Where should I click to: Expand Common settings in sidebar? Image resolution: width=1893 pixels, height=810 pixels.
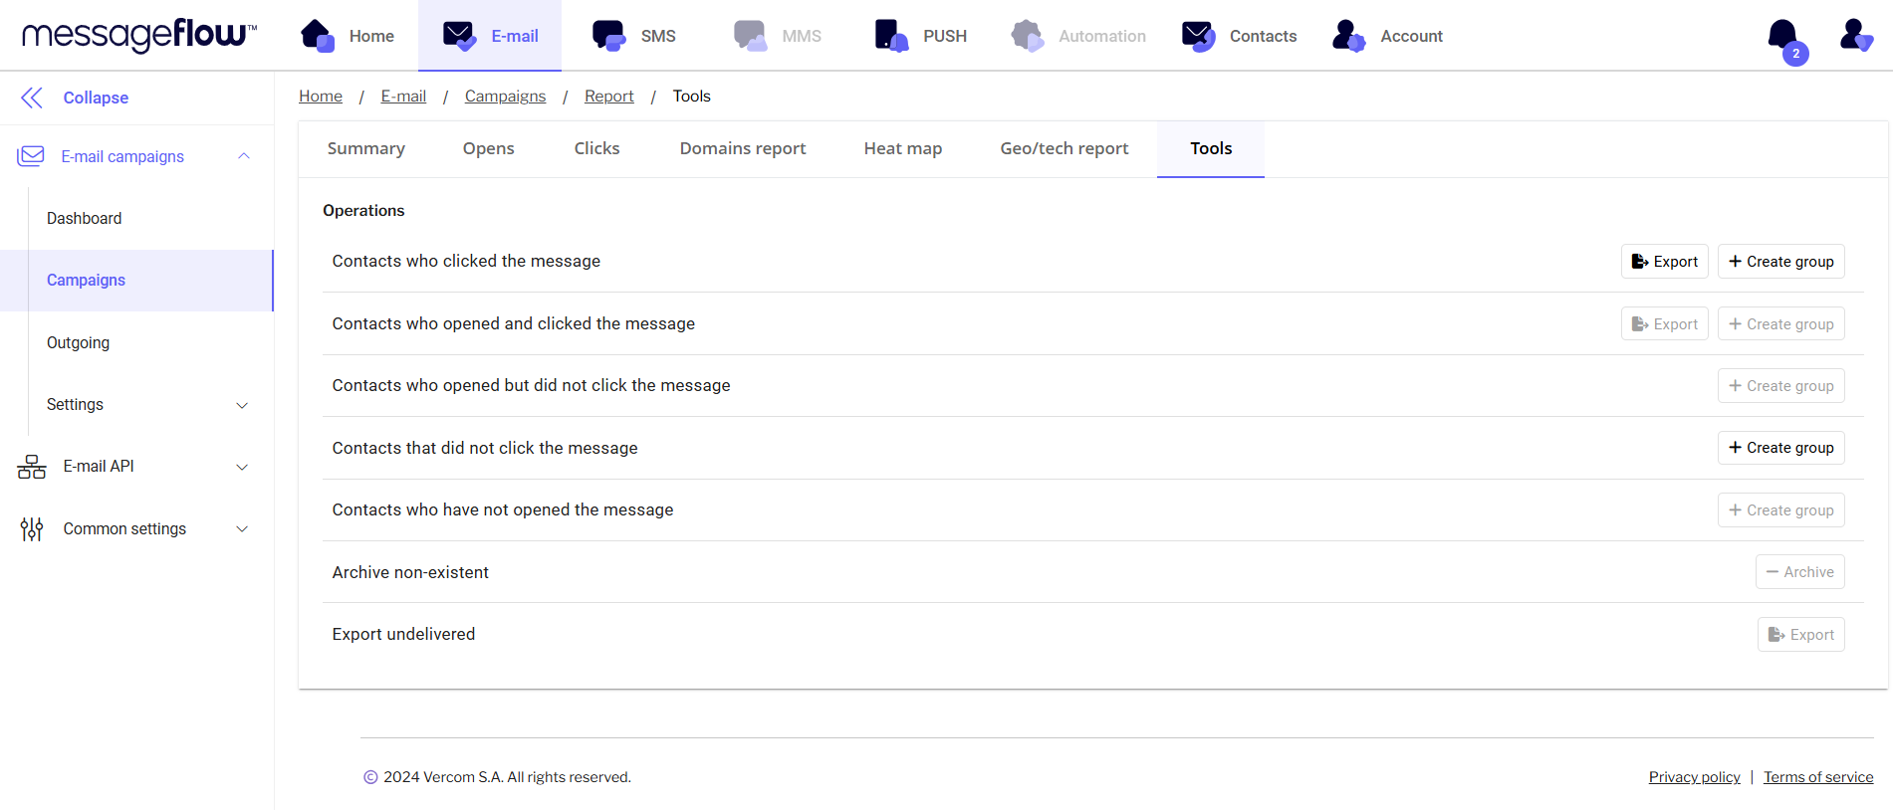click(x=242, y=529)
